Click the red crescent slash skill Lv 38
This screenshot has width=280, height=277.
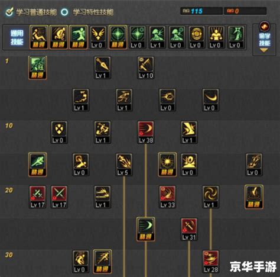tap(146, 133)
